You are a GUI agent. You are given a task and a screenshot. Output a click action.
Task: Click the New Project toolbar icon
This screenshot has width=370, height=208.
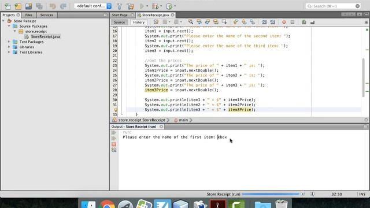pos(18,6)
